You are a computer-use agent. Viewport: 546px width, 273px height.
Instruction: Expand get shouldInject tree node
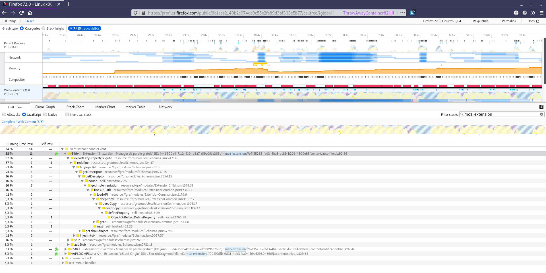click(80, 231)
